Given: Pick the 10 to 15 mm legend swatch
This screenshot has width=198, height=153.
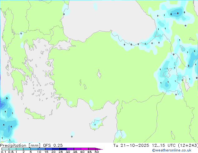Looking at the screenshot, I should pos(41,149).
